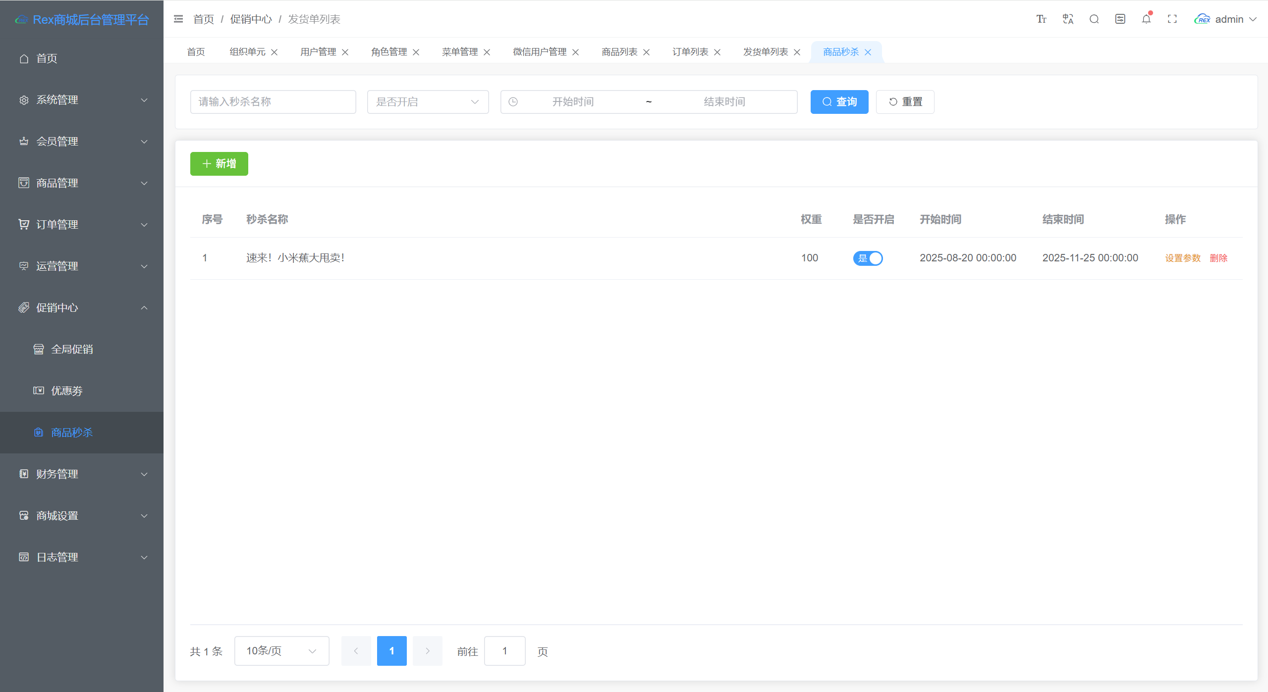Click the 重置 reset button
Image resolution: width=1268 pixels, height=692 pixels.
(x=905, y=101)
